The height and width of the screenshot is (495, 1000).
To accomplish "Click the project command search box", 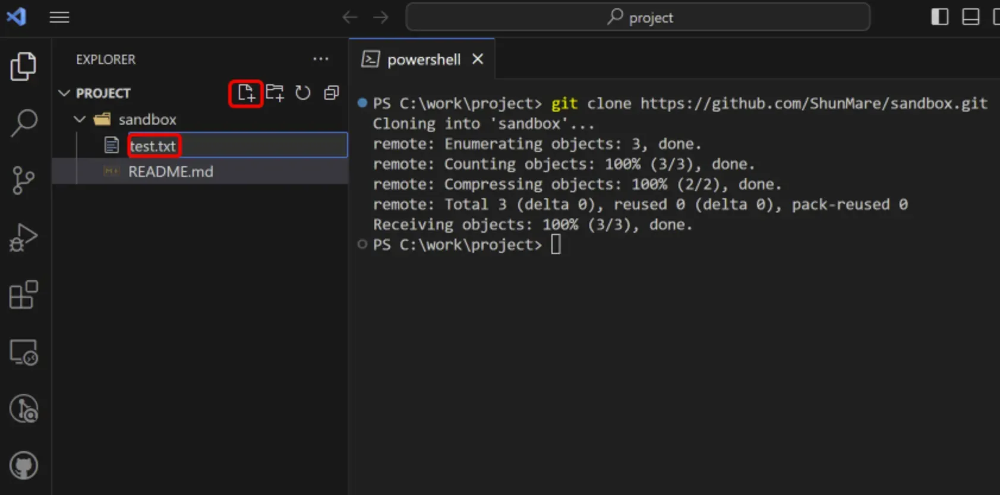I will point(638,17).
